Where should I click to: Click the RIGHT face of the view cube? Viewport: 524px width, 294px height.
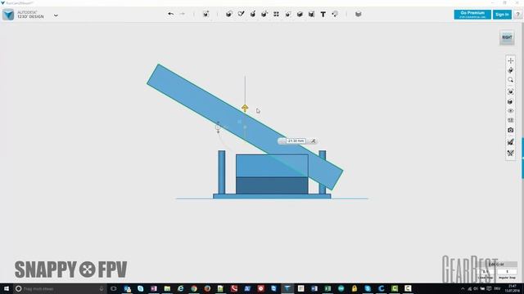507,38
